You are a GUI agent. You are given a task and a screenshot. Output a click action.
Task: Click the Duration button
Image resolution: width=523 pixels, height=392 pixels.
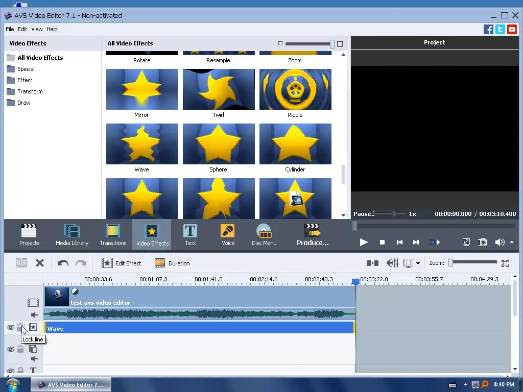click(x=172, y=263)
